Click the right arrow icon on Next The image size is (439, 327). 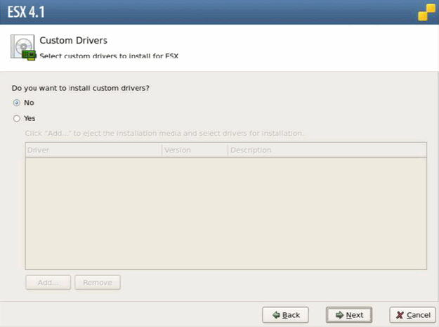click(x=339, y=315)
